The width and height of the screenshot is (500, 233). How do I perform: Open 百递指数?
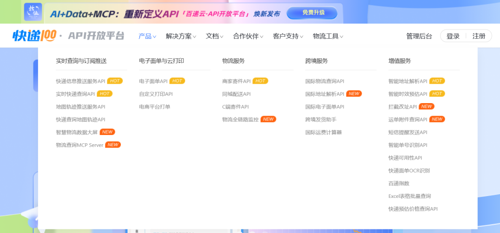coord(399,184)
